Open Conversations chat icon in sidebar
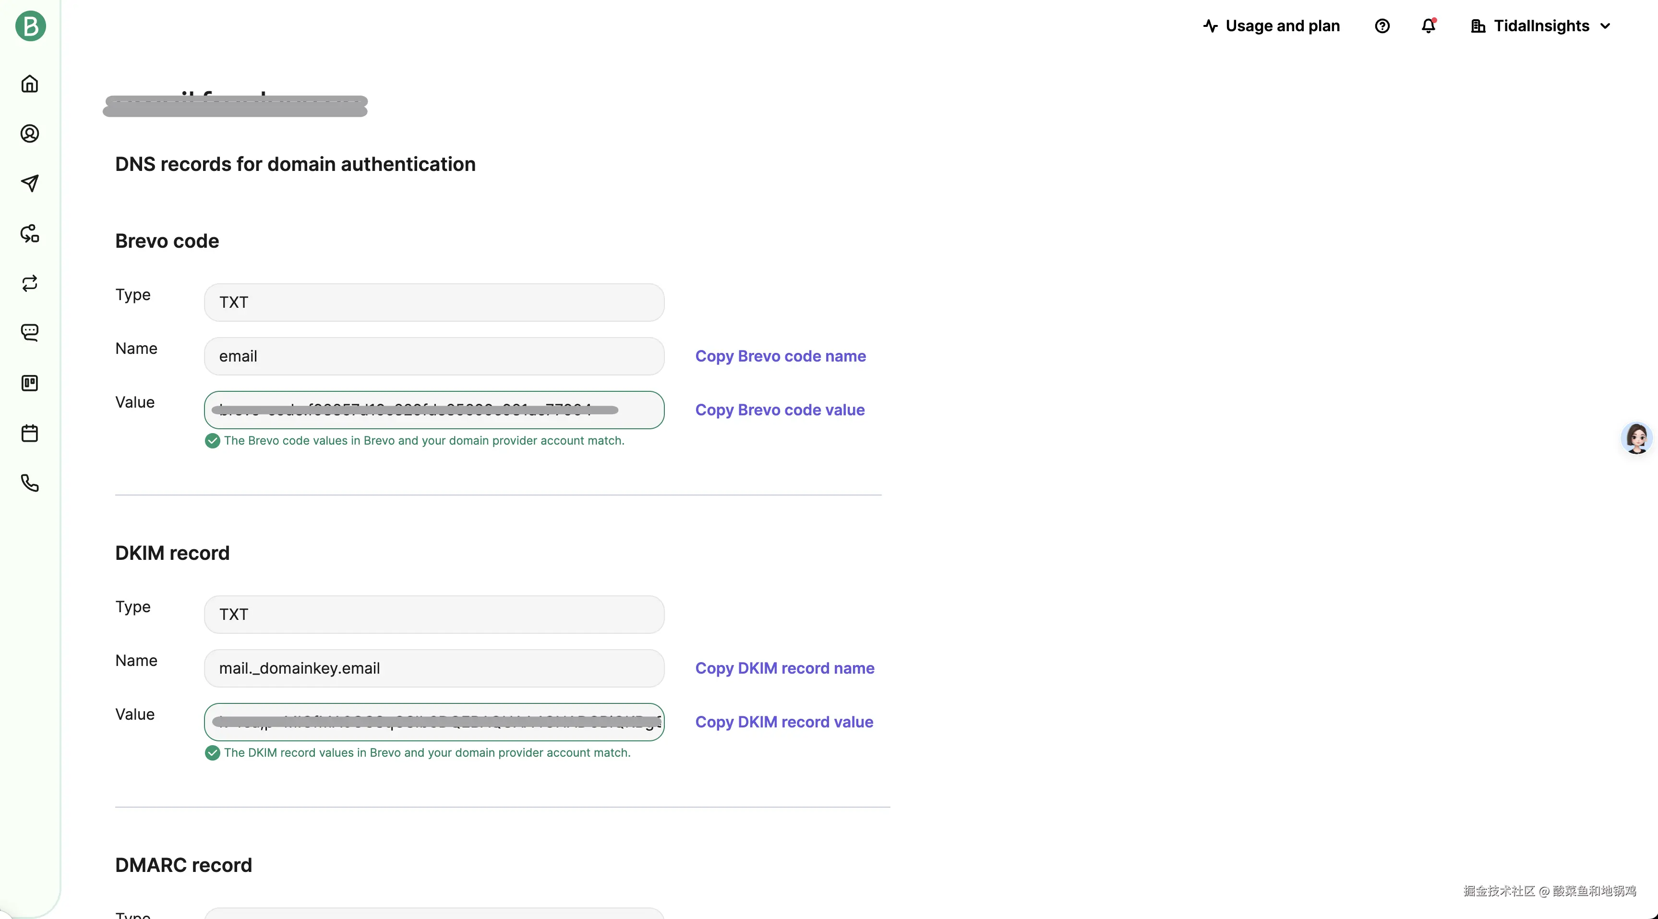The width and height of the screenshot is (1658, 919). coord(30,332)
